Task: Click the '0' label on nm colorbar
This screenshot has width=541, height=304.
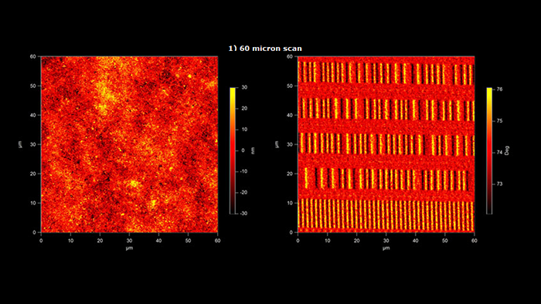Action: pyautogui.click(x=243, y=150)
